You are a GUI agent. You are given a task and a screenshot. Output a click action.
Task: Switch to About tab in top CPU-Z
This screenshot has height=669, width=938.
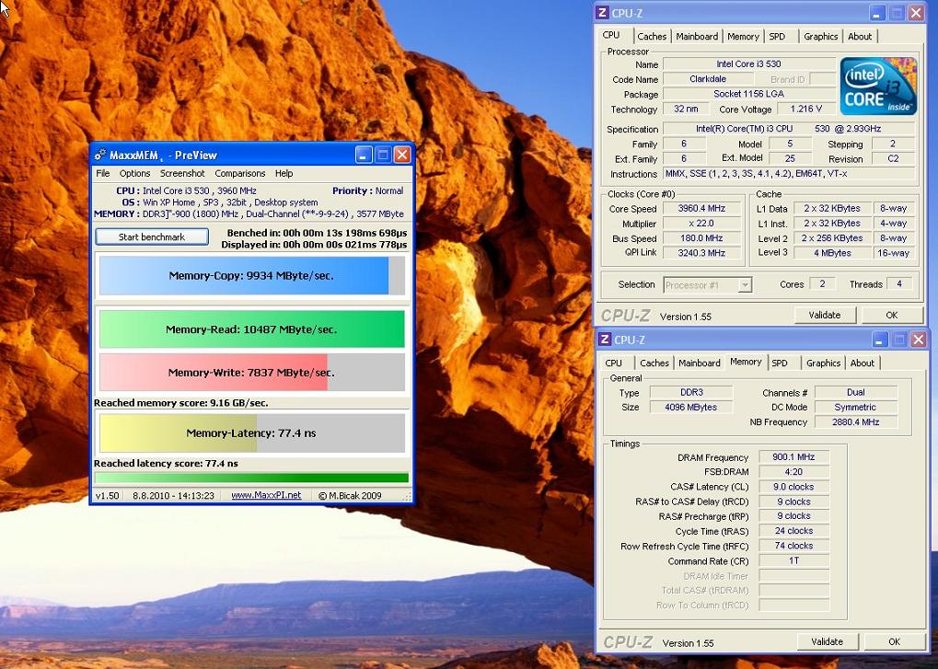click(x=860, y=37)
